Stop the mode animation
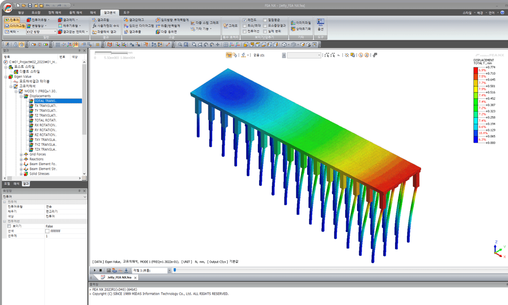Image resolution: width=508 pixels, height=305 pixels. (x=101, y=270)
